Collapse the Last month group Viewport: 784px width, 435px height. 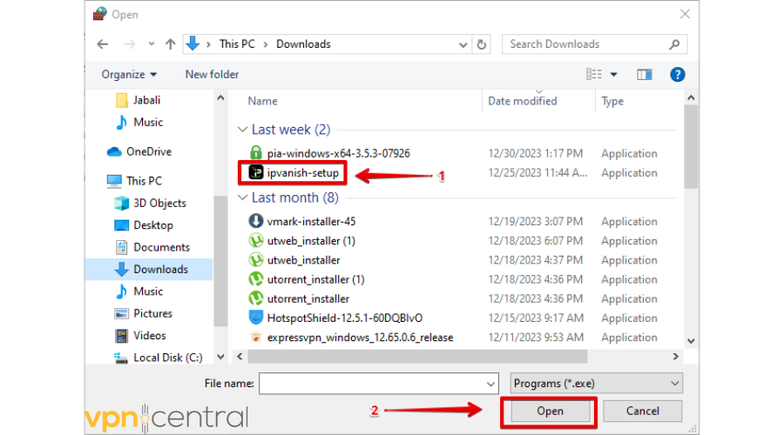click(242, 197)
